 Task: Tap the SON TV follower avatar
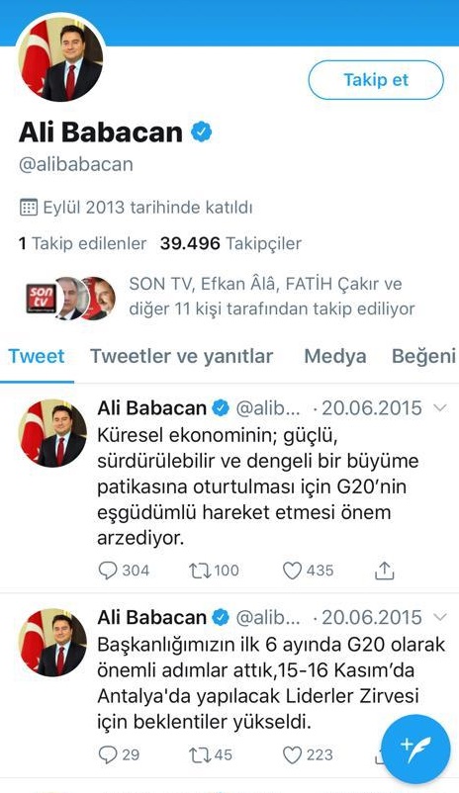pyautogui.click(x=42, y=299)
